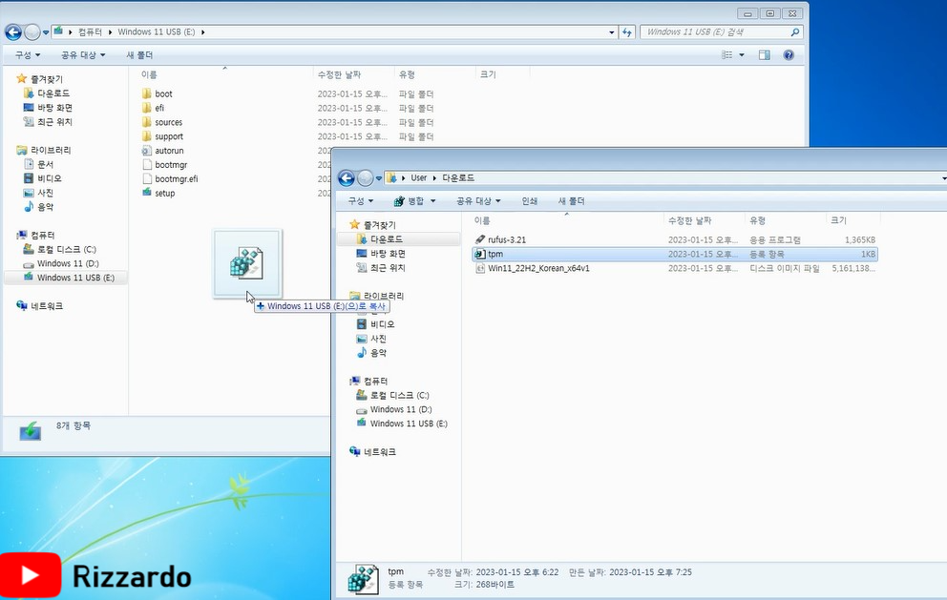Click 병합 button in Downloads toolbar
The width and height of the screenshot is (947, 600).
point(409,201)
